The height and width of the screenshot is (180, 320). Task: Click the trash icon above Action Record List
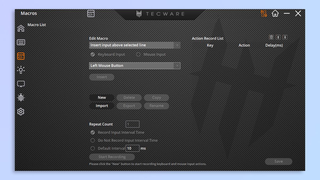coord(271,37)
